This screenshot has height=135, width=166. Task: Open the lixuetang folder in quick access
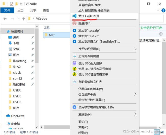(20, 61)
